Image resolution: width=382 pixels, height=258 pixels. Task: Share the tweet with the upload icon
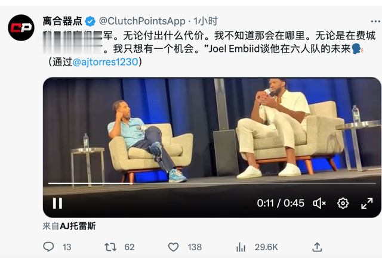click(x=317, y=247)
